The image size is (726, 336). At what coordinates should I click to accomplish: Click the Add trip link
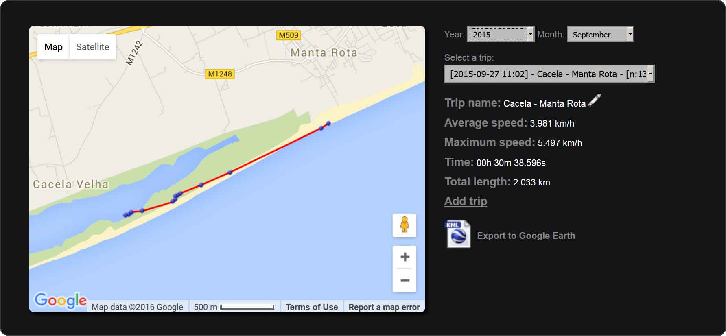(x=466, y=201)
